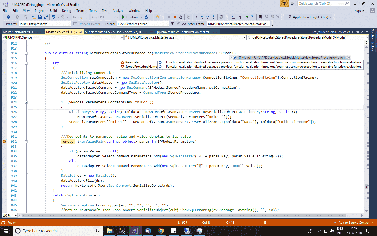Open the IUMS.PRD.Service project navigation dropdown
The image size is (377, 236).
pos(63,37)
